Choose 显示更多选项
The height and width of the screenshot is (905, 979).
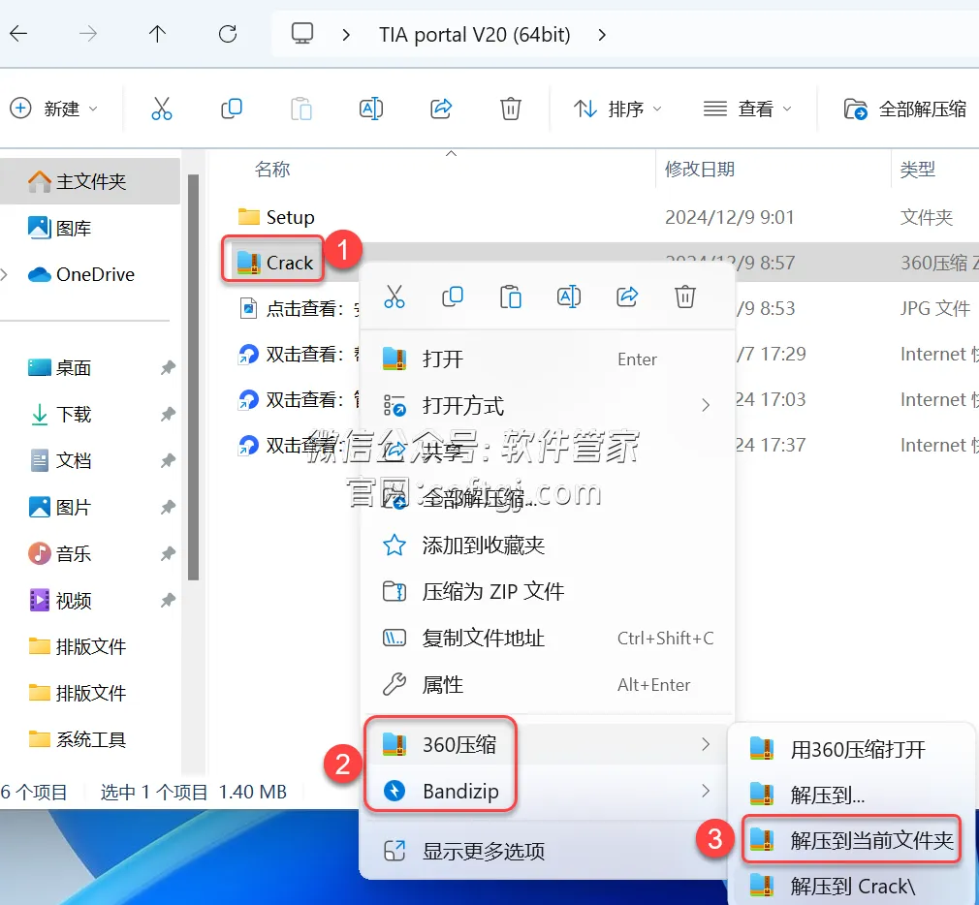click(x=547, y=851)
